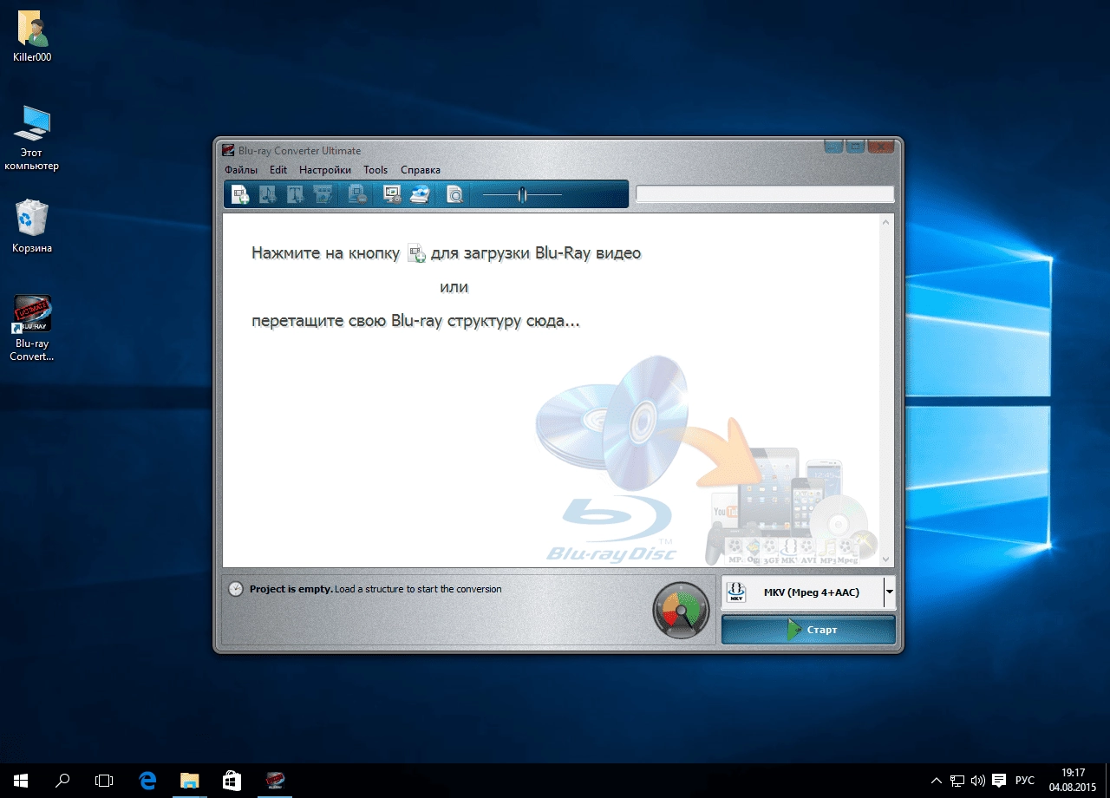The image size is (1110, 798).
Task: Select the Корзина recycle bin icon
Action: click(x=32, y=227)
